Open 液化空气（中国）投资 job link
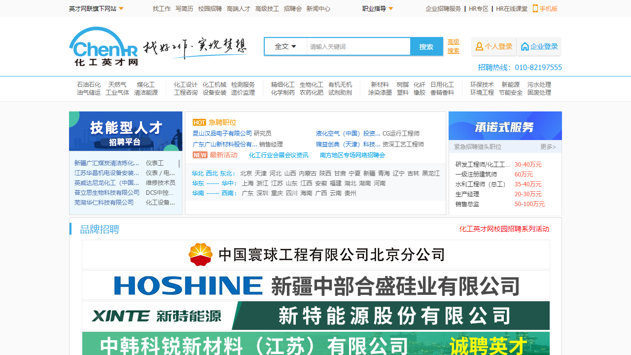Image resolution: width=631 pixels, height=355 pixels. coord(348,134)
